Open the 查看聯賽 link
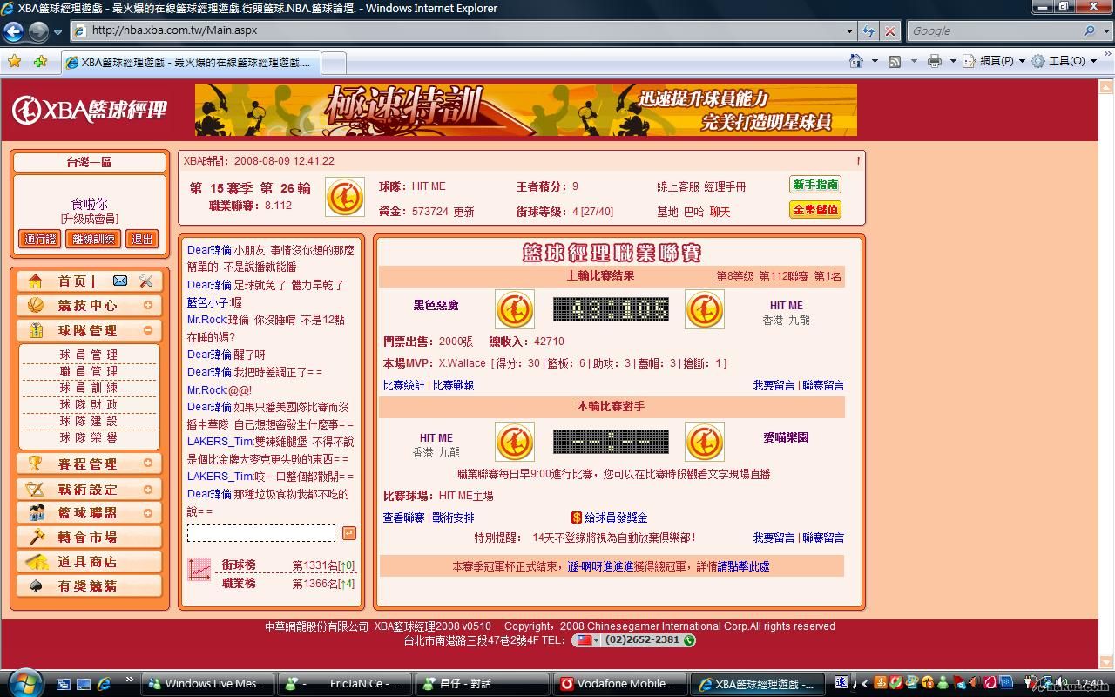The width and height of the screenshot is (1115, 697). [403, 518]
